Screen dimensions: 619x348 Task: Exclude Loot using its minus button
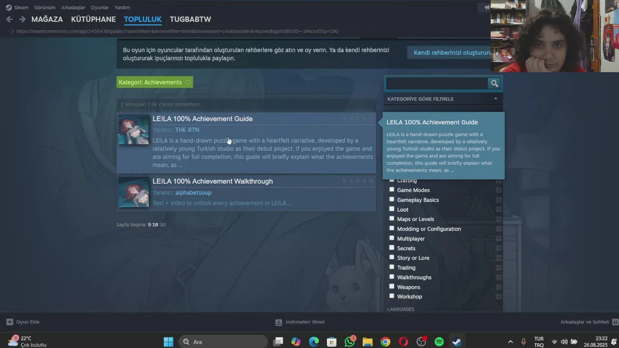coord(499,209)
